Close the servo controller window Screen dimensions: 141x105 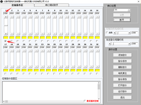[x=138, y=1]
